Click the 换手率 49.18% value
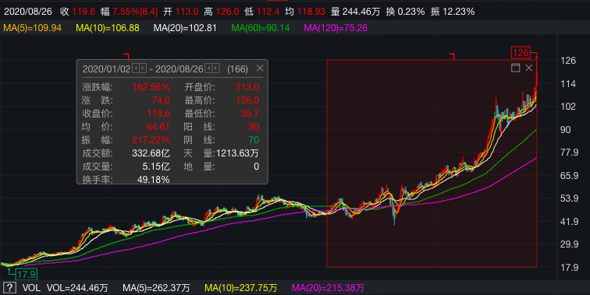This screenshot has height=295, width=590. point(154,179)
